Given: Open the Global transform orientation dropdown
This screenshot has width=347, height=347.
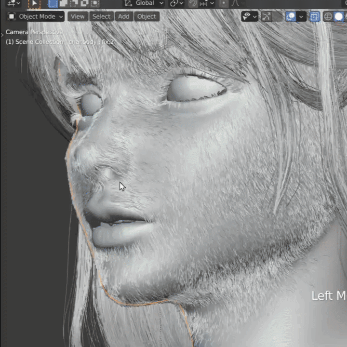Looking at the screenshot, I should [x=144, y=3].
